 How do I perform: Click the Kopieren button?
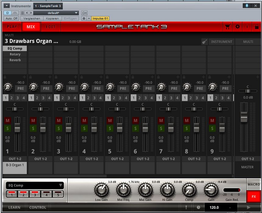(52, 18)
